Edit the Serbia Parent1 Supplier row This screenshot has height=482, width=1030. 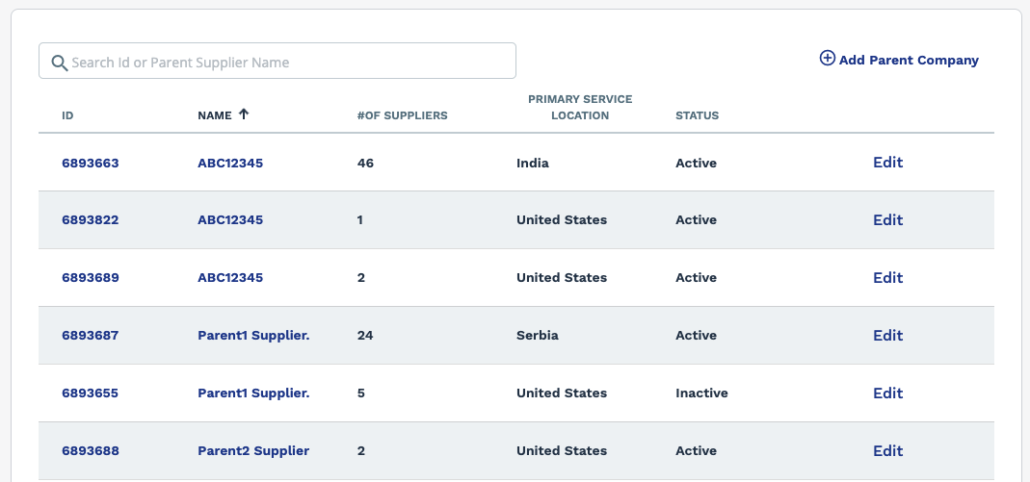[x=888, y=336]
